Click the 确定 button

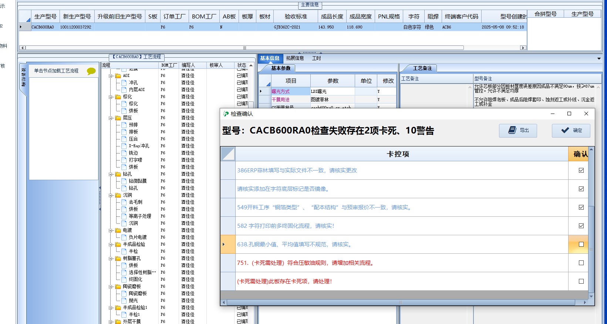571,131
